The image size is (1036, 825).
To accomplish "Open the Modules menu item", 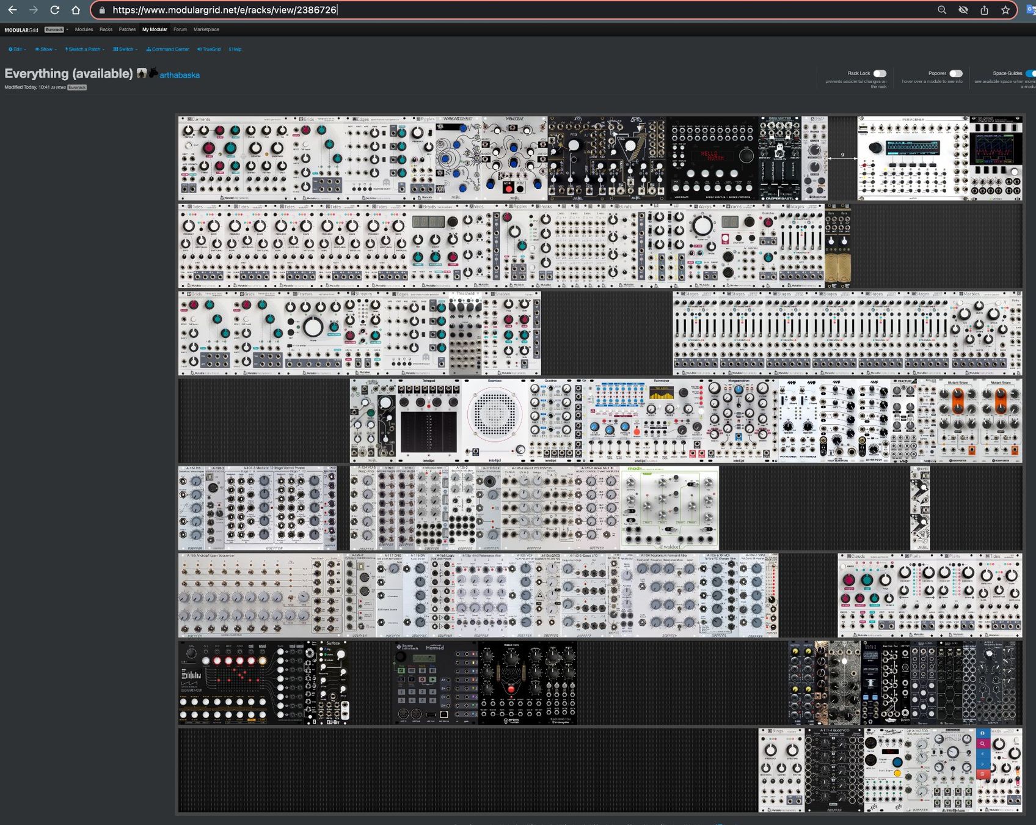I will pyautogui.click(x=84, y=29).
